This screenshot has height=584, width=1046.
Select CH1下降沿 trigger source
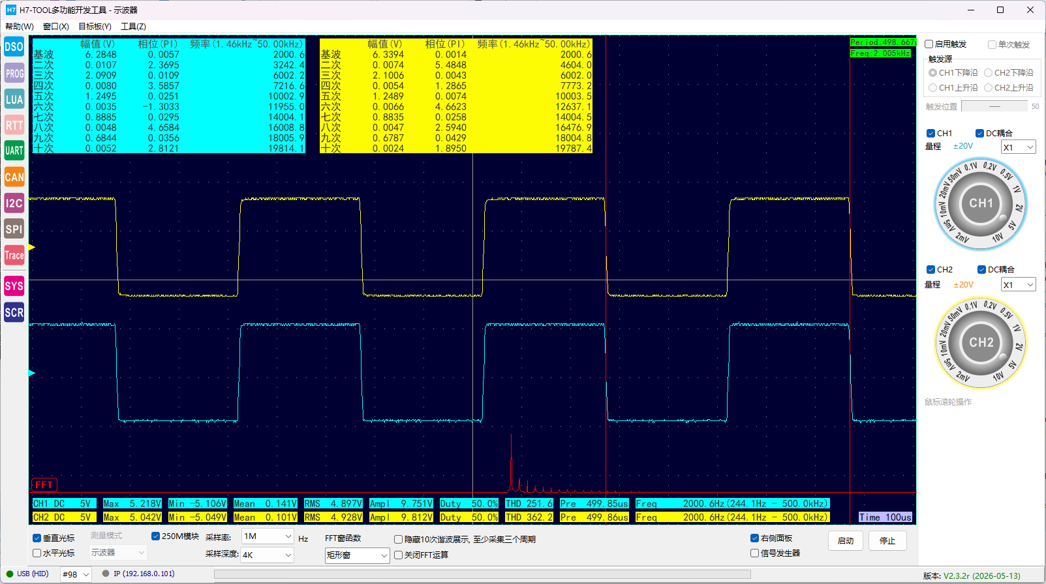click(933, 72)
